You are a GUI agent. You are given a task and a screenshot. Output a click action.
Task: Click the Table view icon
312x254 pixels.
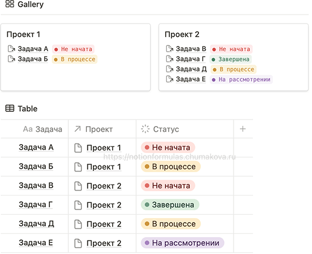tap(10, 108)
